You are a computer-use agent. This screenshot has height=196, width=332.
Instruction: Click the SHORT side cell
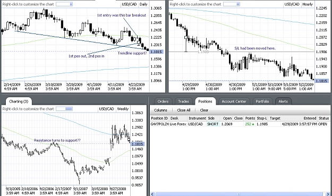tap(212, 124)
